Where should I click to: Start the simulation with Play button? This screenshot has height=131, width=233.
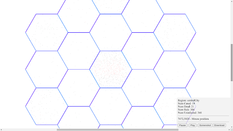tap(193, 125)
